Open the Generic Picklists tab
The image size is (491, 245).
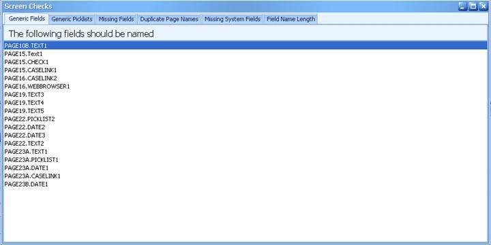(72, 19)
